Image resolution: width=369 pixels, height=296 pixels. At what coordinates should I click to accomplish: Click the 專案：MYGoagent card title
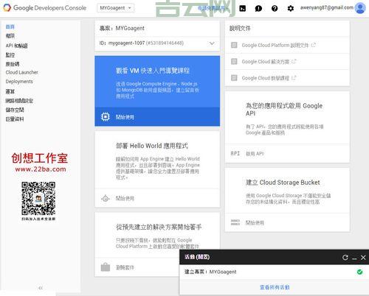tap(122, 28)
